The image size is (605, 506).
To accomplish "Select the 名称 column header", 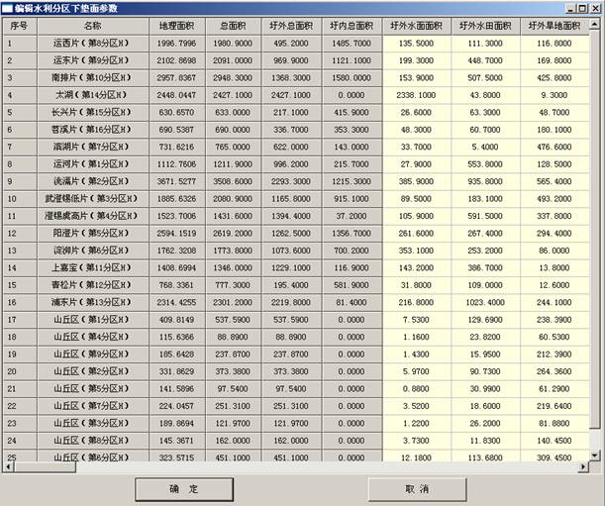I will coord(91,25).
